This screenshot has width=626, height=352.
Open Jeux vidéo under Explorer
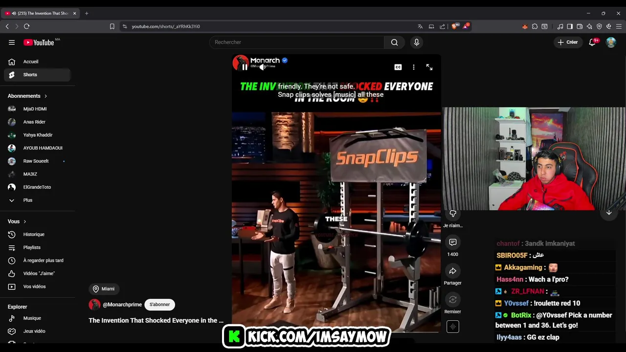coord(37,331)
